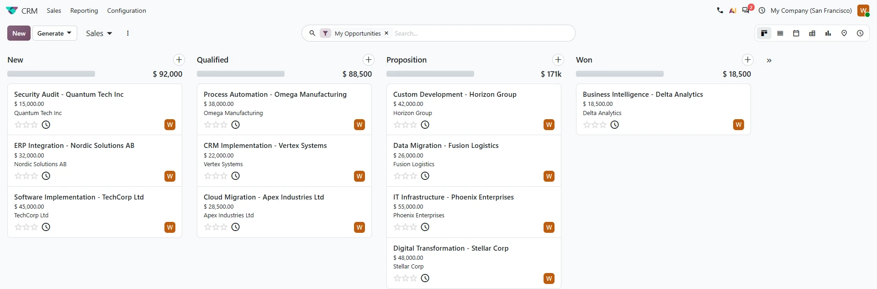Open CRM Implementation - Vertex Systems card
877x289 pixels.
[284, 161]
